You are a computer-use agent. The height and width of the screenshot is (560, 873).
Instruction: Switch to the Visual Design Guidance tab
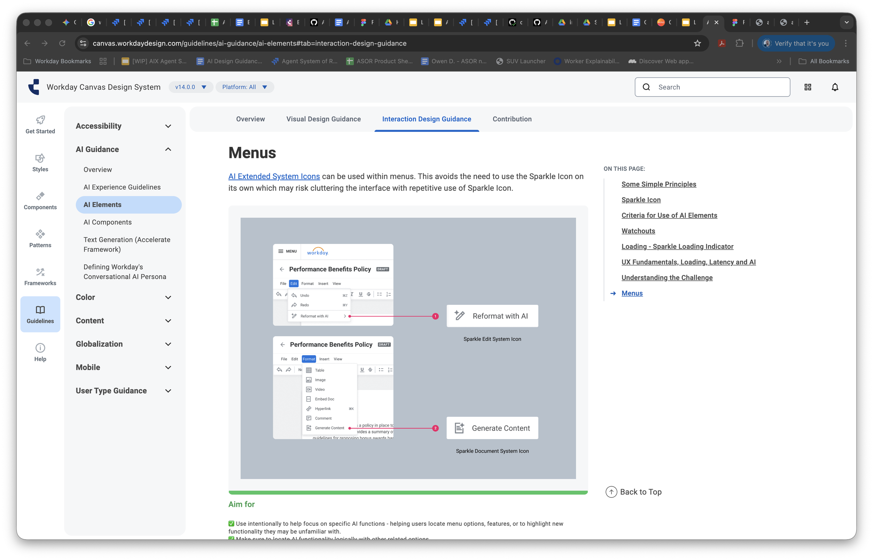coord(324,119)
